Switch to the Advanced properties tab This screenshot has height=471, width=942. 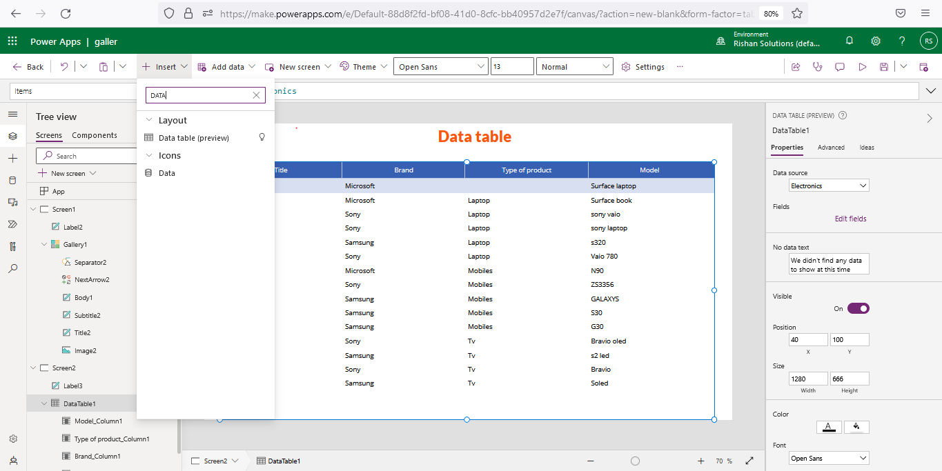click(x=831, y=148)
